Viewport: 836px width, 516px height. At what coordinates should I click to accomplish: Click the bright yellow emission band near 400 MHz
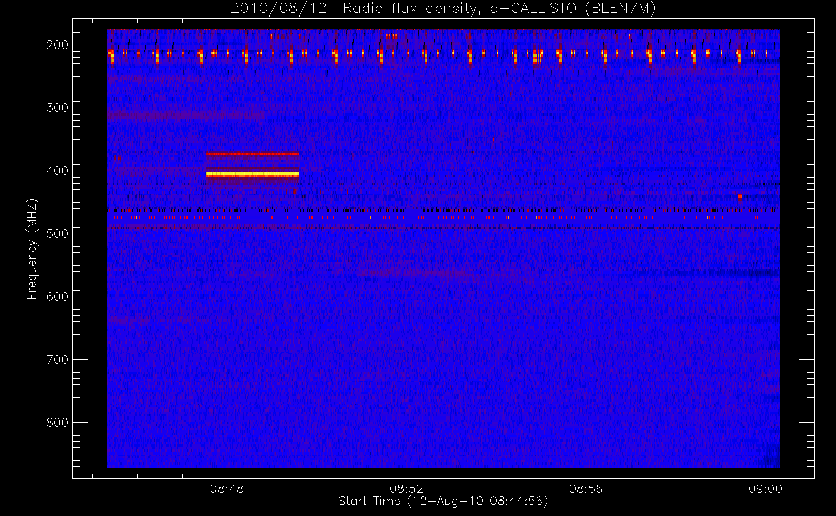pyautogui.click(x=252, y=175)
